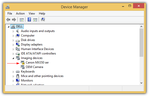
Task: Select Canon MX350 ser device
Action: click(37, 62)
